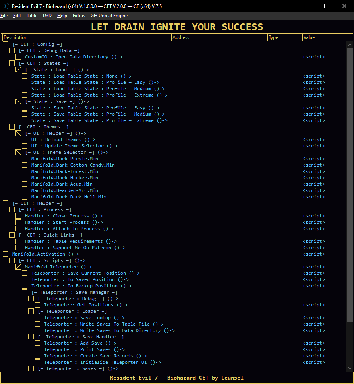Select Teleporter : Write Saves To Table File
The height and width of the screenshot is (384, 354).
(x=104, y=324)
